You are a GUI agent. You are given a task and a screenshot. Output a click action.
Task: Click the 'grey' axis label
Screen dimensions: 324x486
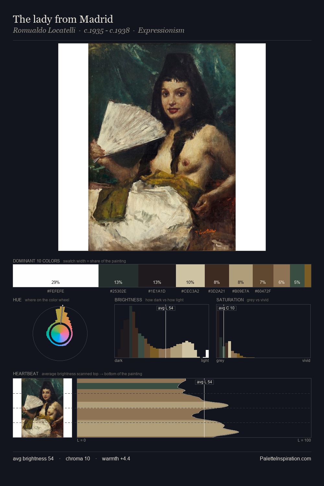pyautogui.click(x=220, y=361)
